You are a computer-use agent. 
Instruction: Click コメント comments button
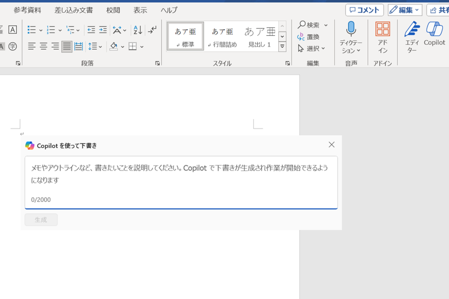point(364,10)
